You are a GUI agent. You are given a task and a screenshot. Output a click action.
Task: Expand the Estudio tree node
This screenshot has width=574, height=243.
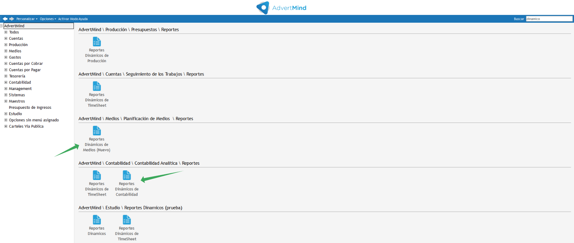[6, 114]
